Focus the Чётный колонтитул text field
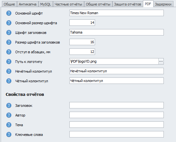Screen dimensions: 176x142 117,81
